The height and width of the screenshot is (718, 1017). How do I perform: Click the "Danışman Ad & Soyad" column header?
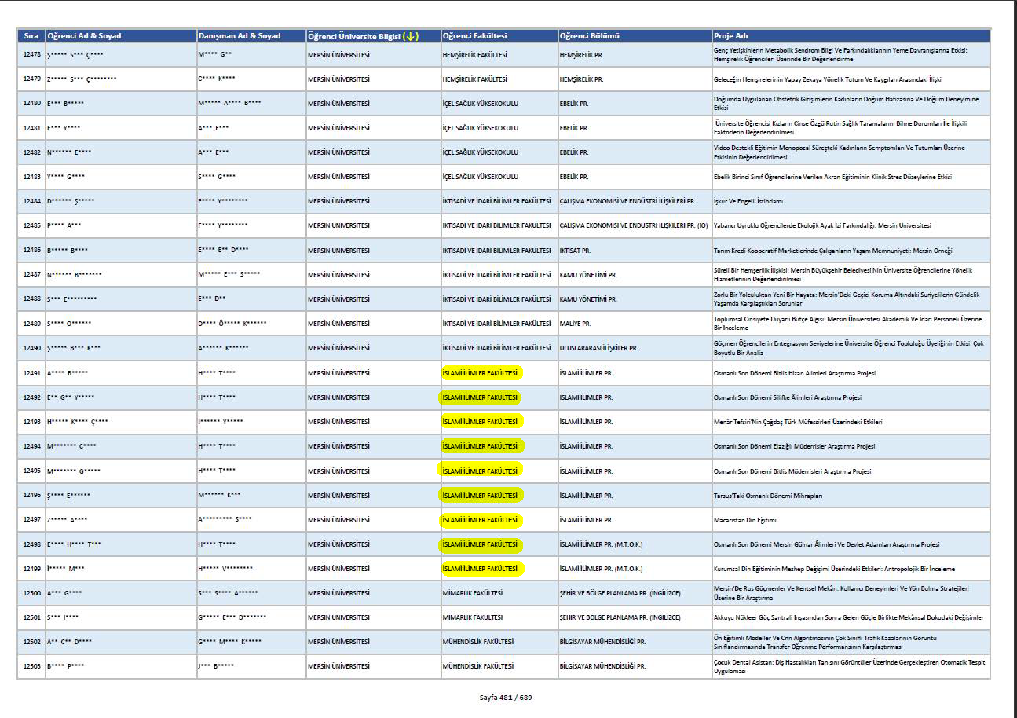tap(239, 36)
